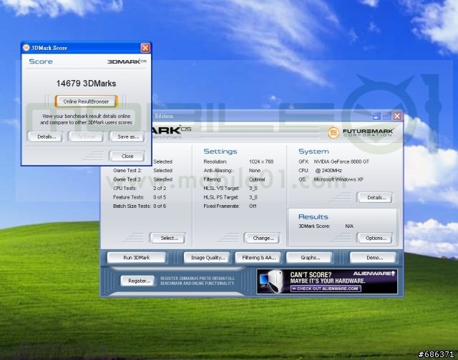Click the @ 2400MHz CPU value
This screenshot has height=360, width=458.
[328, 170]
